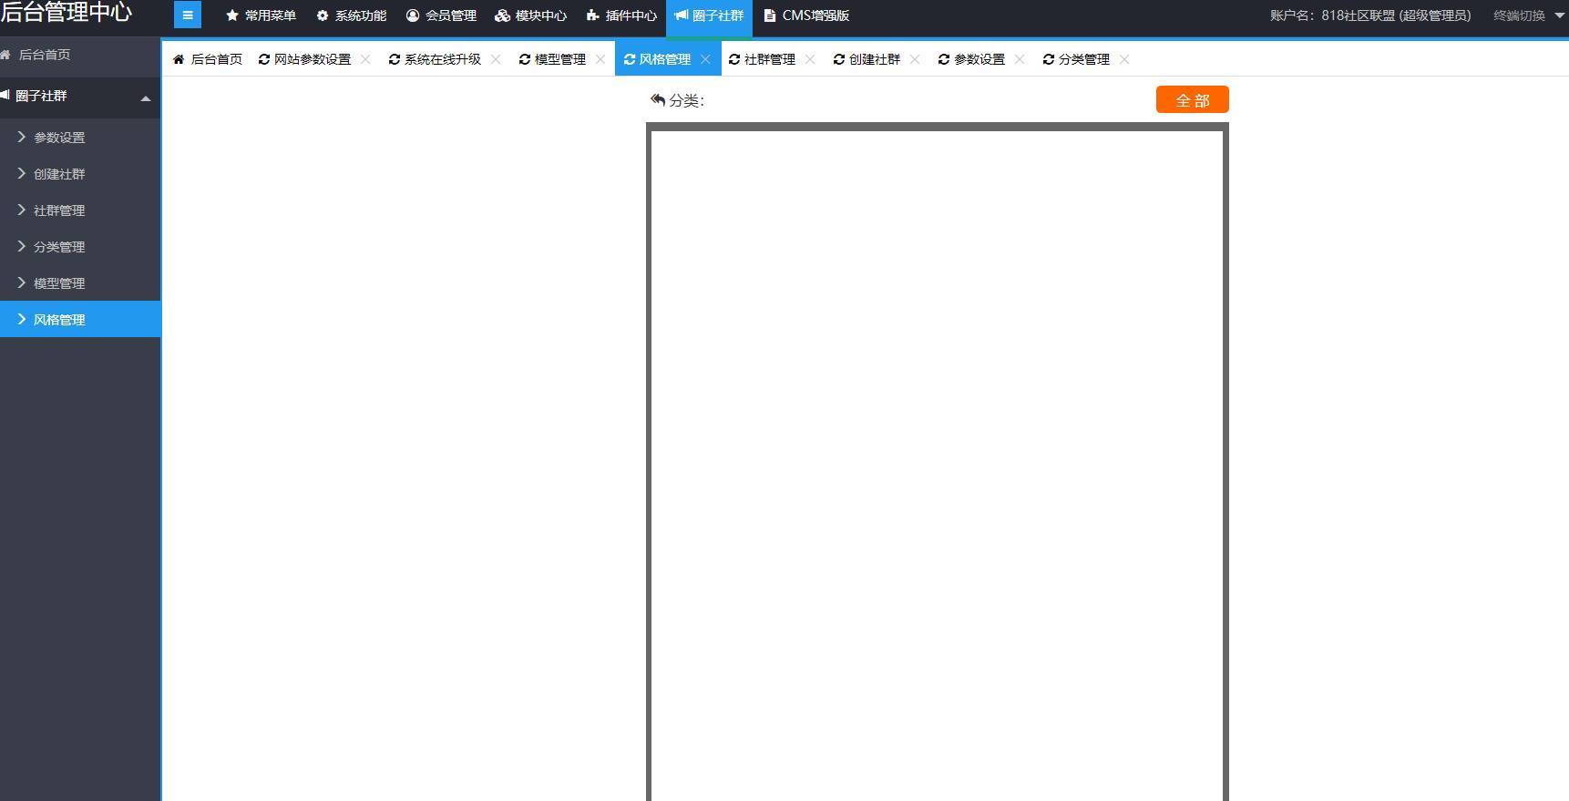Viewport: 1569px width, 801px height.
Task: Open 后台首页 in the left sidebar
Action: point(44,55)
